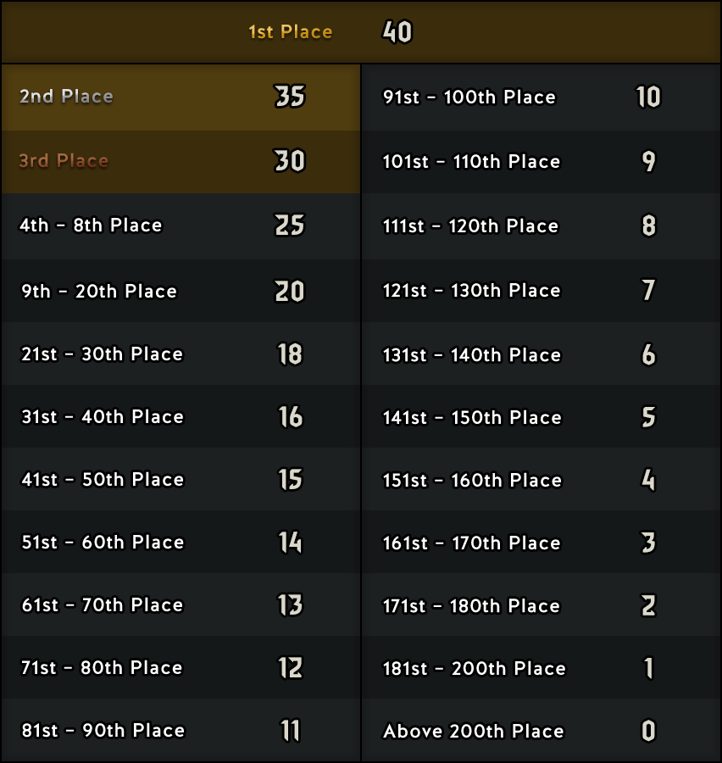Click the 31st – 40th Place label
Viewport: 722px width, 763px height.
[103, 416]
